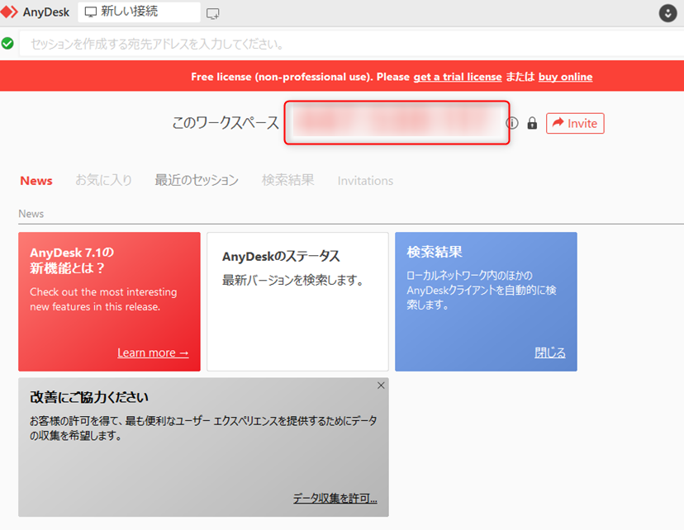This screenshot has height=530, width=684.
Task: Open a new connection tab via monitor icon
Action: point(213,12)
